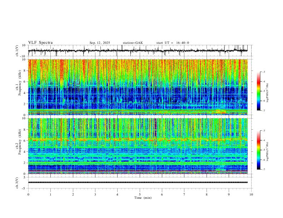Click the ch.1 color scale bar
The height and width of the screenshot is (218, 283).
click(x=259, y=91)
